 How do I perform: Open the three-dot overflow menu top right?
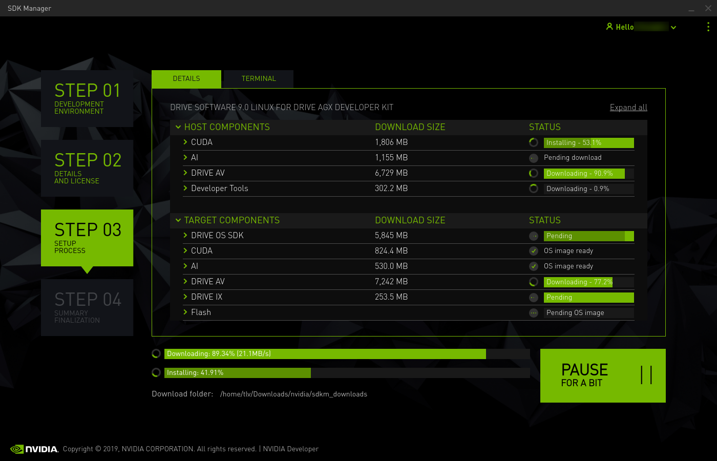[x=708, y=27]
